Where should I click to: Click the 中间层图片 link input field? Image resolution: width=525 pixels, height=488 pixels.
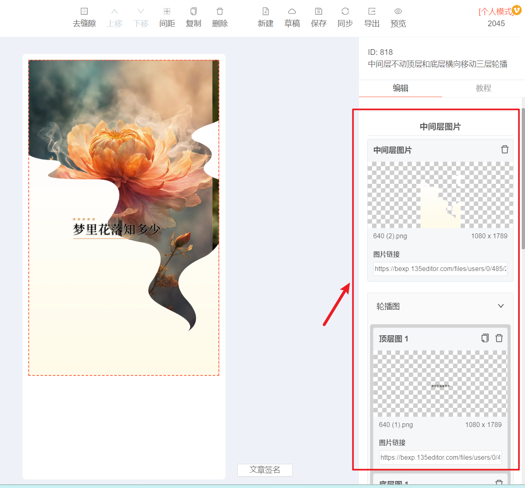(440, 269)
